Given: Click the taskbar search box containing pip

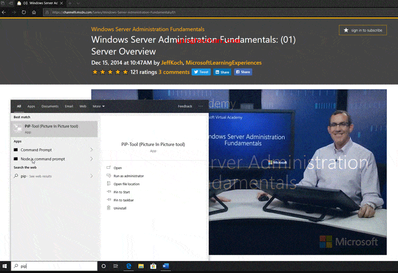Looking at the screenshot, I should tap(54, 266).
